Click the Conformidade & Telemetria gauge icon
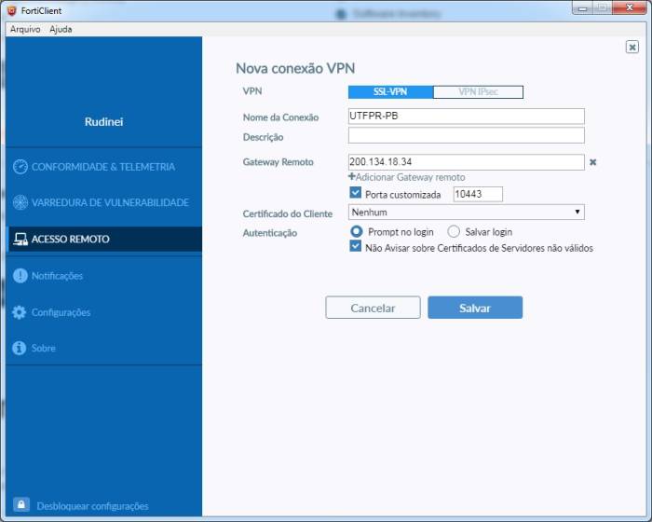Viewport: 652px width, 522px height. pyautogui.click(x=20, y=167)
